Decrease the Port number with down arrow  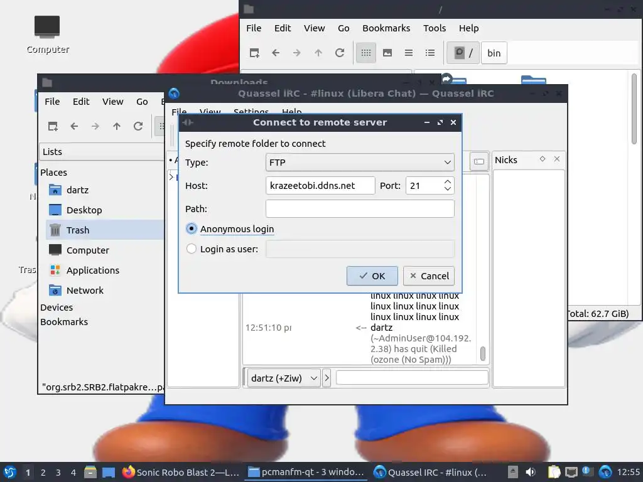point(447,189)
